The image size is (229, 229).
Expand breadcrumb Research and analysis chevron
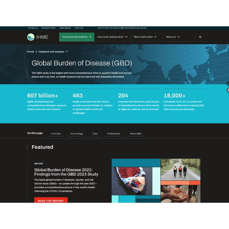point(67,52)
